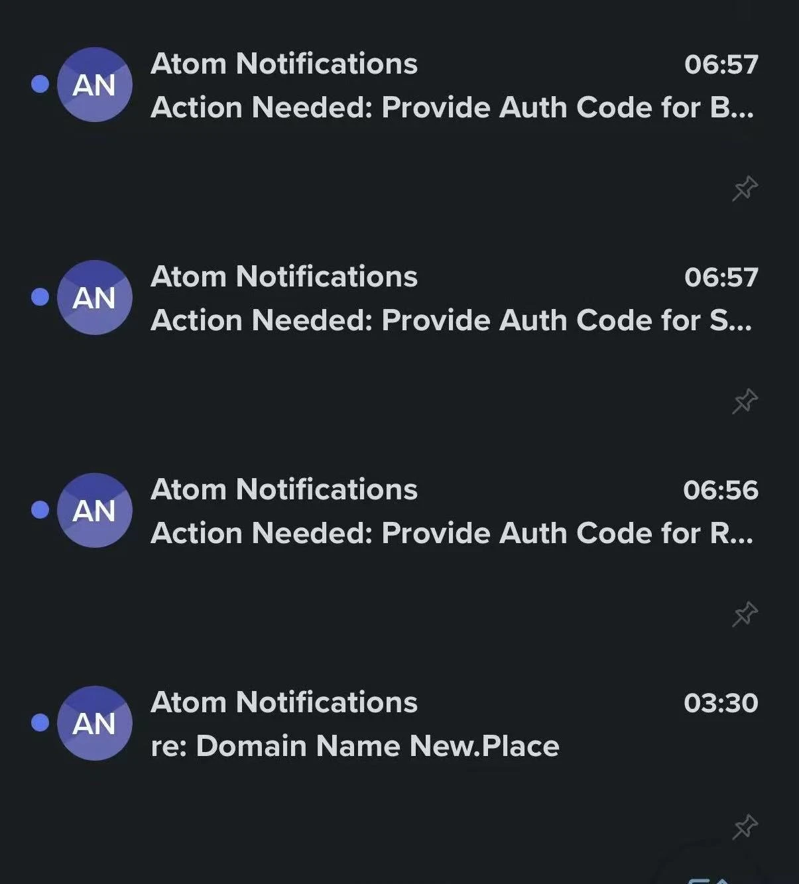
Task: Open 'Provide Auth Code for S...' subject
Action: point(451,320)
